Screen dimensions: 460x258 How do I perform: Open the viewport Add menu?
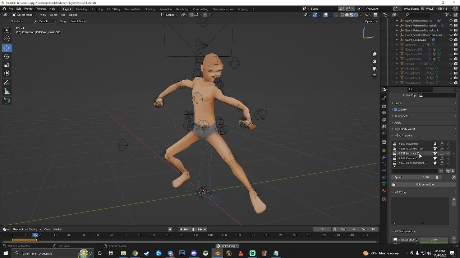pyautogui.click(x=63, y=15)
